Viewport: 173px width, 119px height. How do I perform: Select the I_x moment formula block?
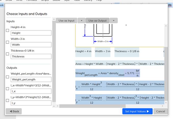click(120, 86)
